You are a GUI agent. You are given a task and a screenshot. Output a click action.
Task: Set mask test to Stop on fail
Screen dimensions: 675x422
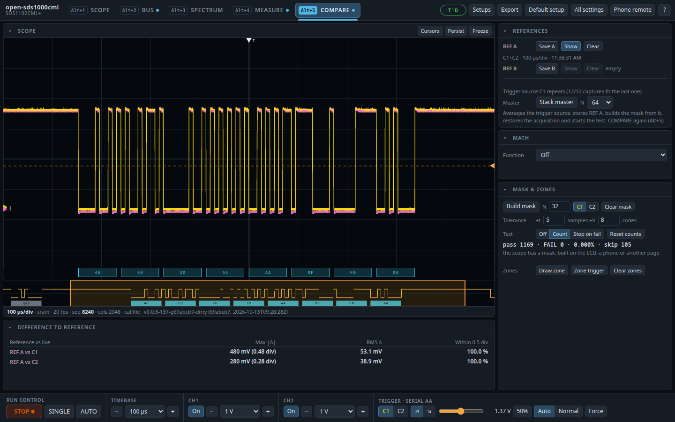587,234
